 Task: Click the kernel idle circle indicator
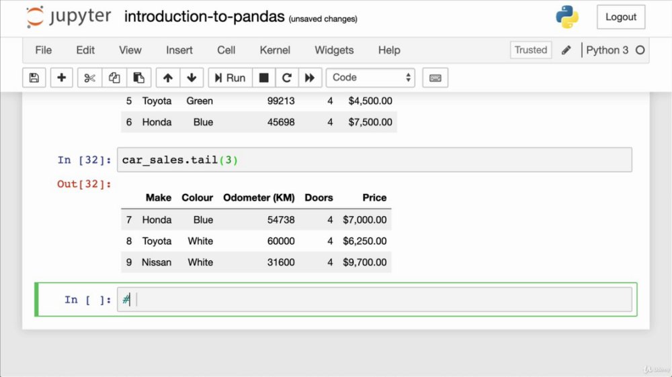640,50
